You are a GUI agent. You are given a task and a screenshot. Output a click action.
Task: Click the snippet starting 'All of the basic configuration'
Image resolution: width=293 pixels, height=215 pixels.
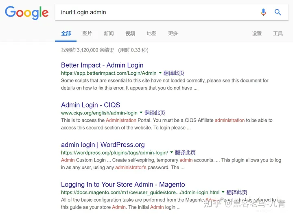point(171,204)
